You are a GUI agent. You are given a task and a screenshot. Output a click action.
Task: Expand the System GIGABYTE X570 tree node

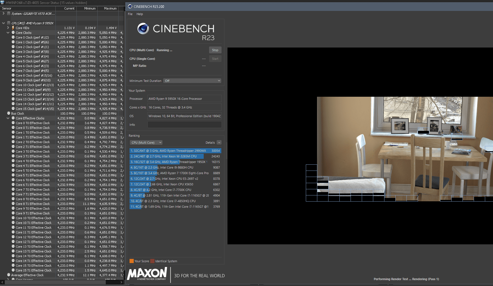pyautogui.click(x=3, y=13)
